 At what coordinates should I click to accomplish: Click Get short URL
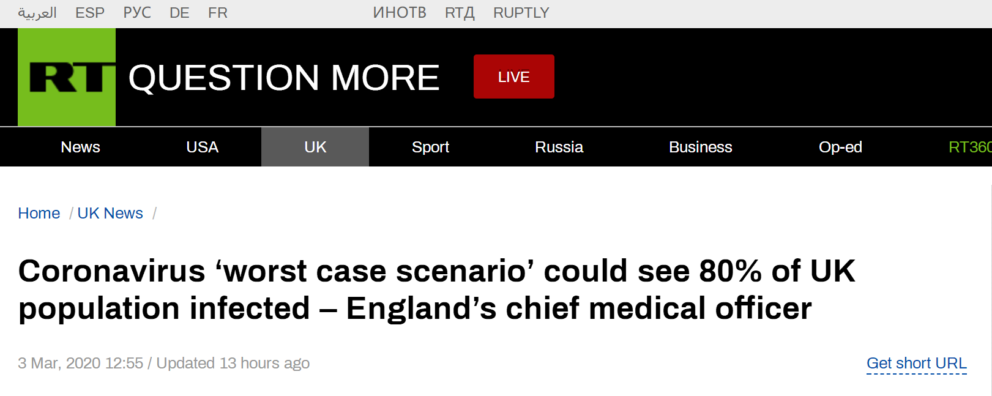click(x=916, y=363)
